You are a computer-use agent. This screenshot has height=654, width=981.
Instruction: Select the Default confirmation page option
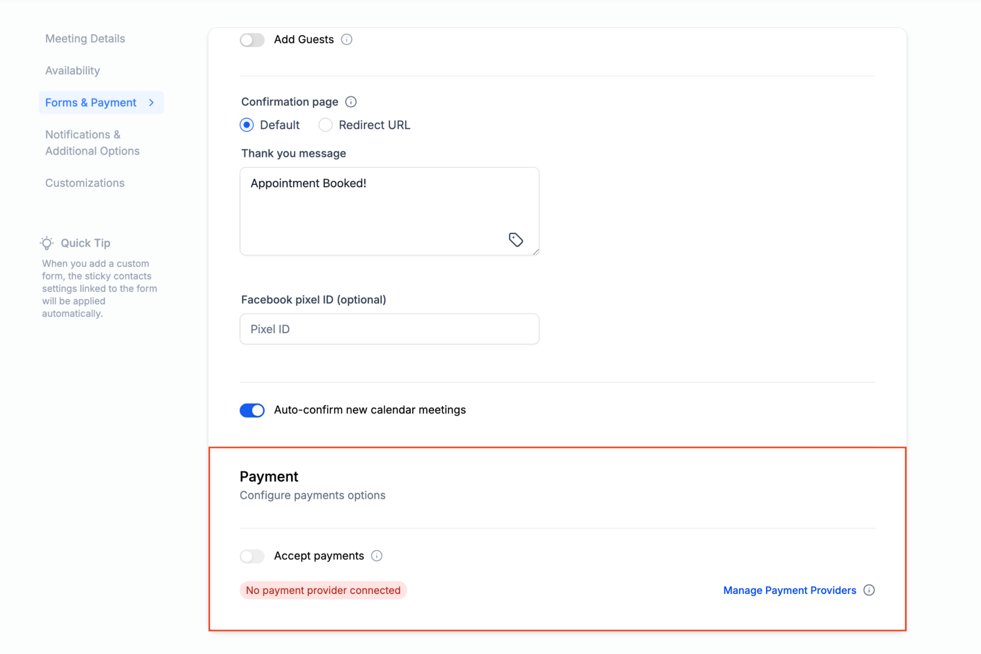coord(247,125)
